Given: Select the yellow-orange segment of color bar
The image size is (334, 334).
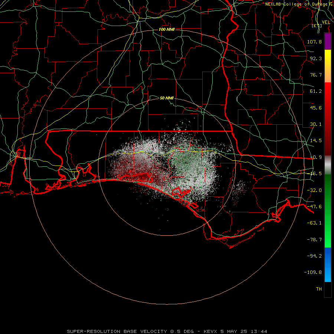Looking at the screenshot, I should click(328, 66).
